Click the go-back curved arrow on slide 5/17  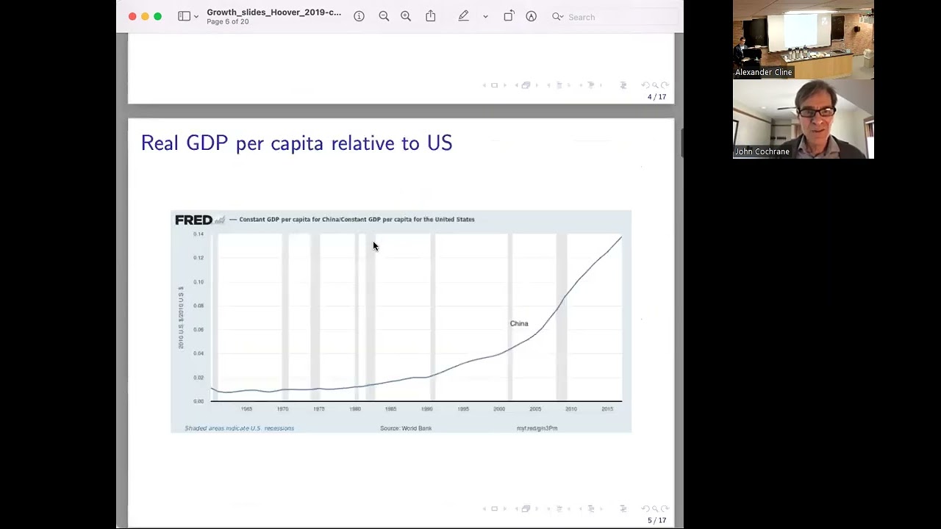tap(645, 508)
